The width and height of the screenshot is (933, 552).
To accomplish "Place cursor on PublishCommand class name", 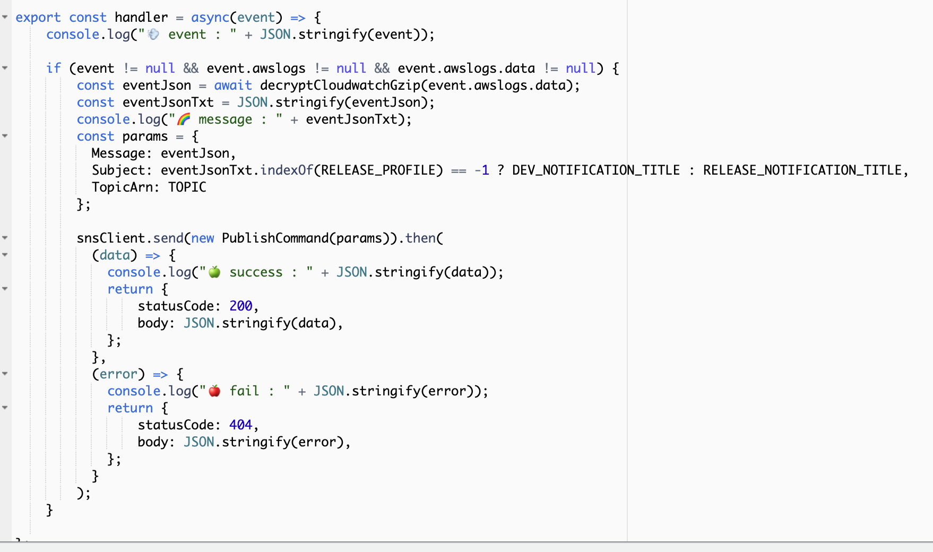I will (x=275, y=238).
